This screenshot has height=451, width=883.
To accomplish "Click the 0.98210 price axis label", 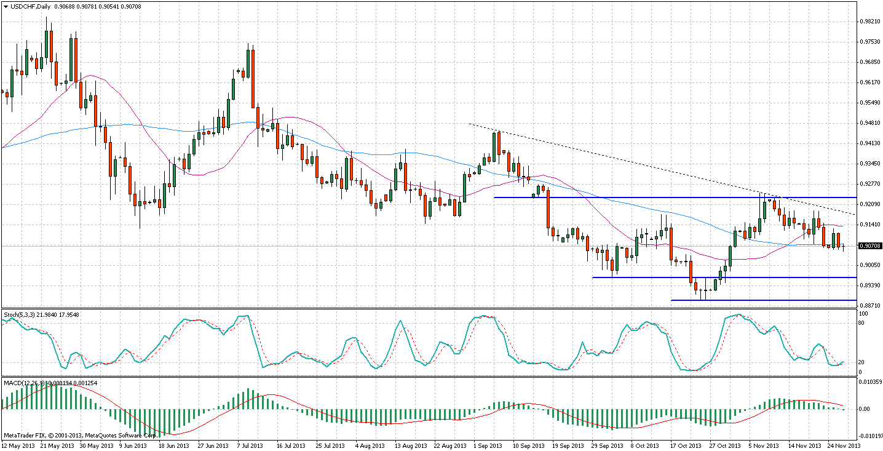I will [x=870, y=22].
